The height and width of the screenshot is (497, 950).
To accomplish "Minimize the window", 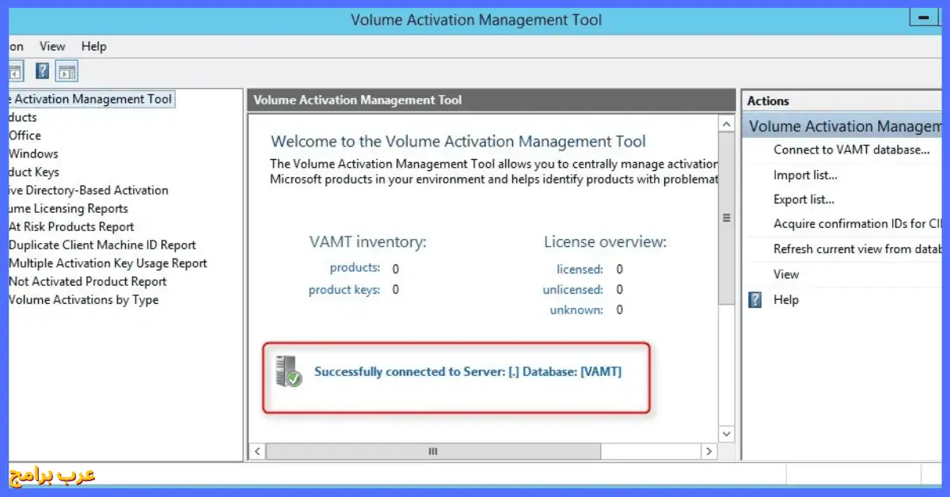I will pyautogui.click(x=923, y=17).
